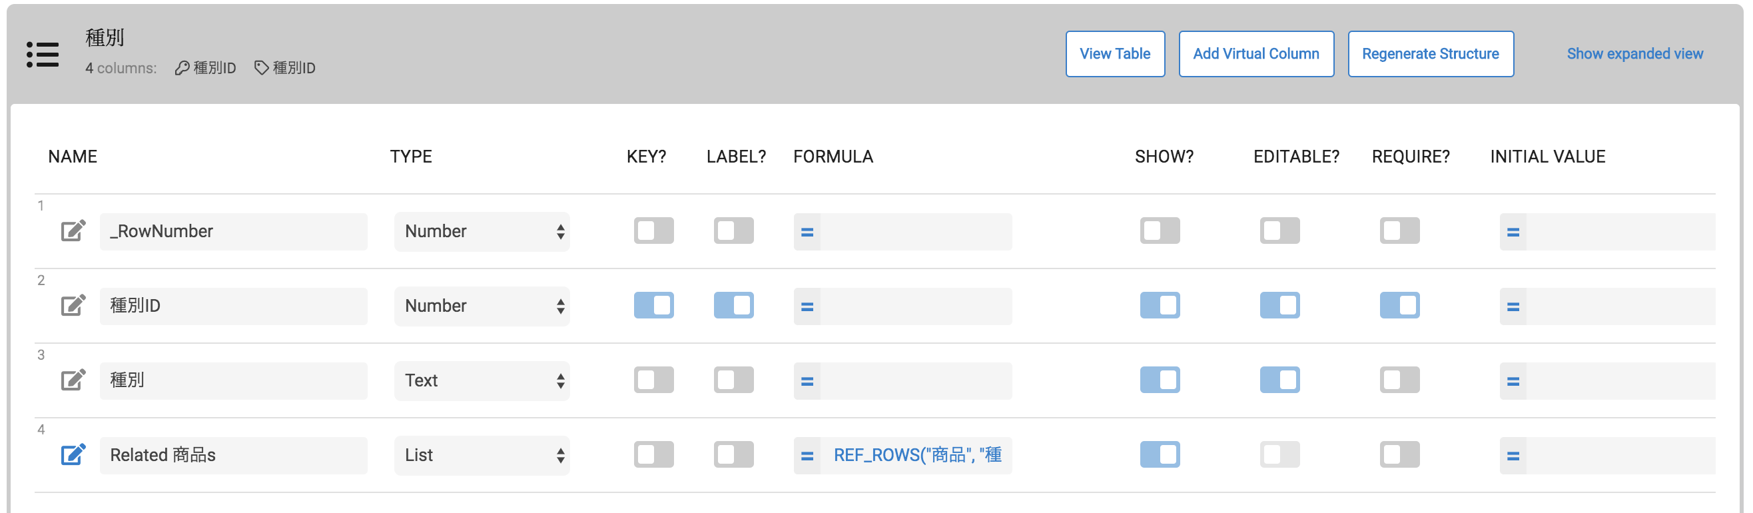Open the Text type dropdown for 種別
Screen dimensions: 1753x513
tap(482, 380)
